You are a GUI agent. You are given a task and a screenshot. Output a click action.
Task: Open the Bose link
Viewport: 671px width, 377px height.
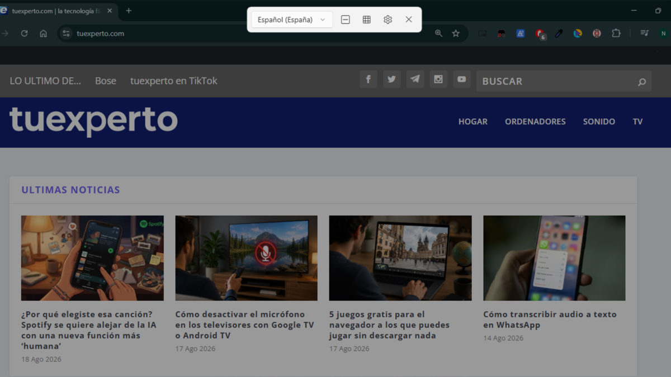click(x=106, y=81)
